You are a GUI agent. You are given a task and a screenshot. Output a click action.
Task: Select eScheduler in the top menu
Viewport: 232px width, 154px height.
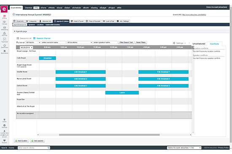point(76,8)
